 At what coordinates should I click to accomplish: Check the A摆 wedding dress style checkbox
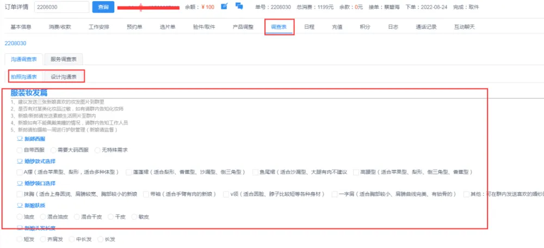coord(20,172)
